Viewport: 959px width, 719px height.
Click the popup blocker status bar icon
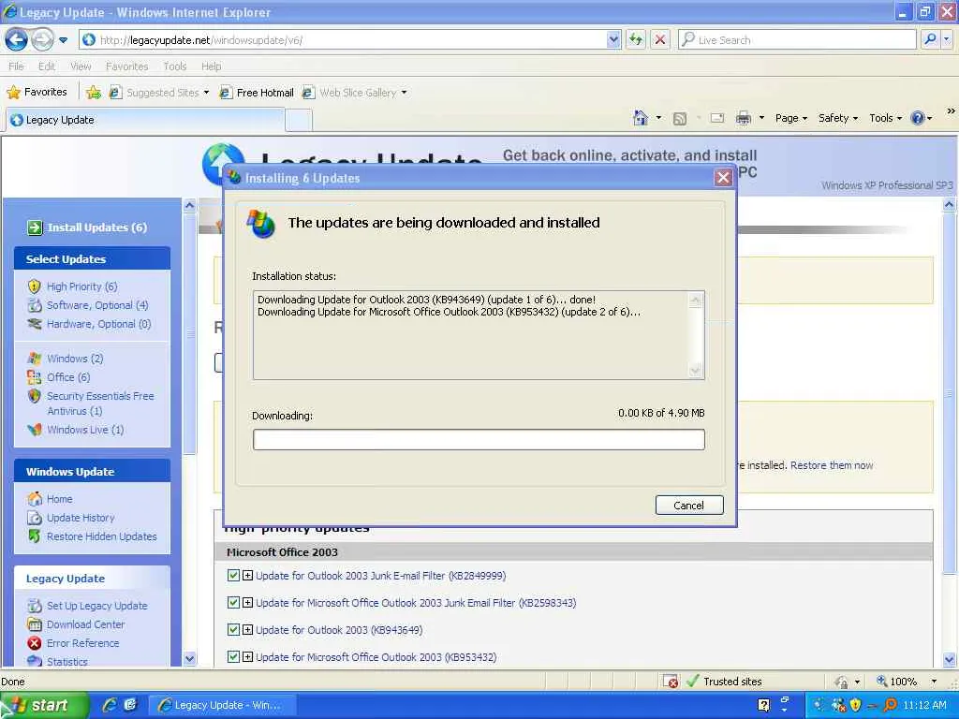pos(671,682)
